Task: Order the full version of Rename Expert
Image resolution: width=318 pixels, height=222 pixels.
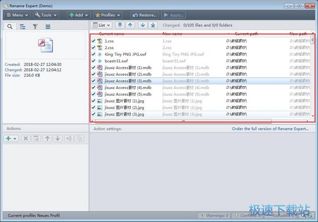Action: tap(270, 129)
